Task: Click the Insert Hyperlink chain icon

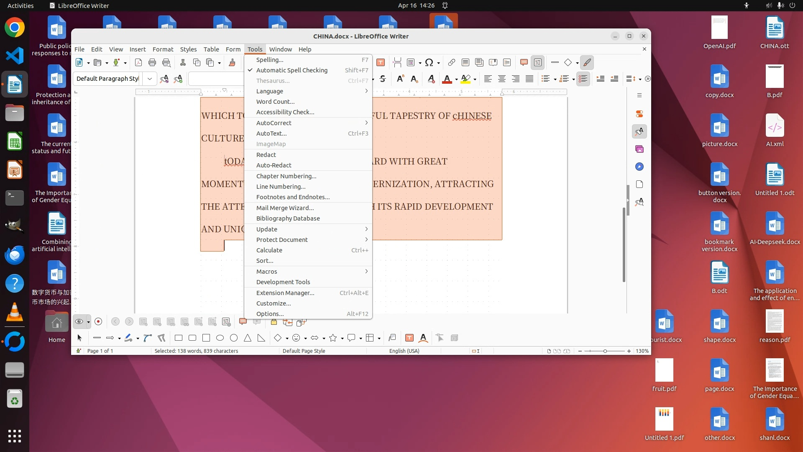Action: click(x=451, y=63)
